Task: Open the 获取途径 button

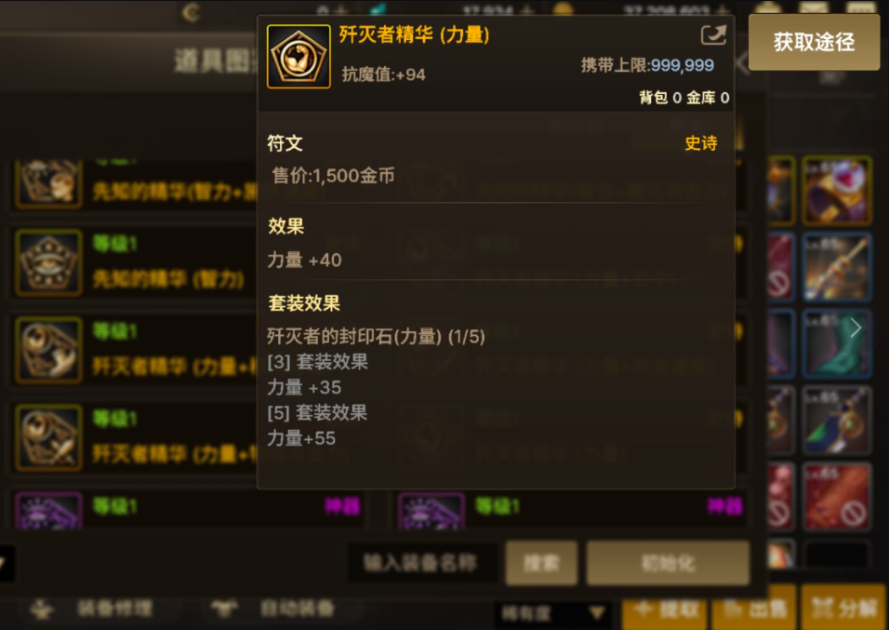Action: click(814, 42)
